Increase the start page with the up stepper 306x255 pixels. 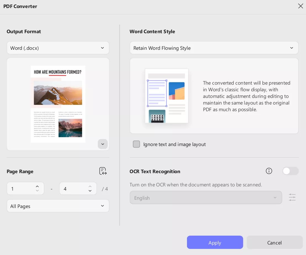click(x=37, y=186)
